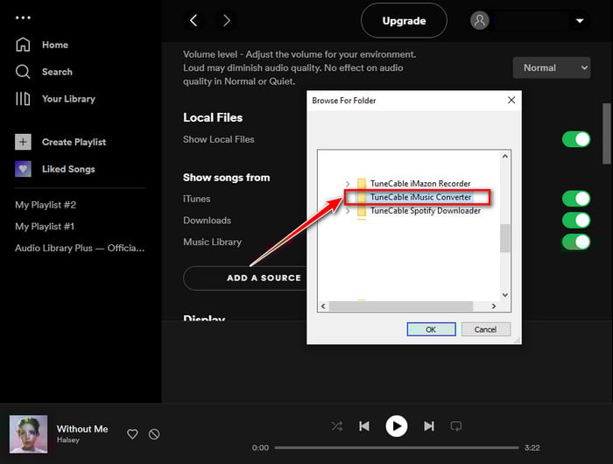
Task: Select the TuneCable iMazon Recorder folder name
Action: pyautogui.click(x=420, y=183)
